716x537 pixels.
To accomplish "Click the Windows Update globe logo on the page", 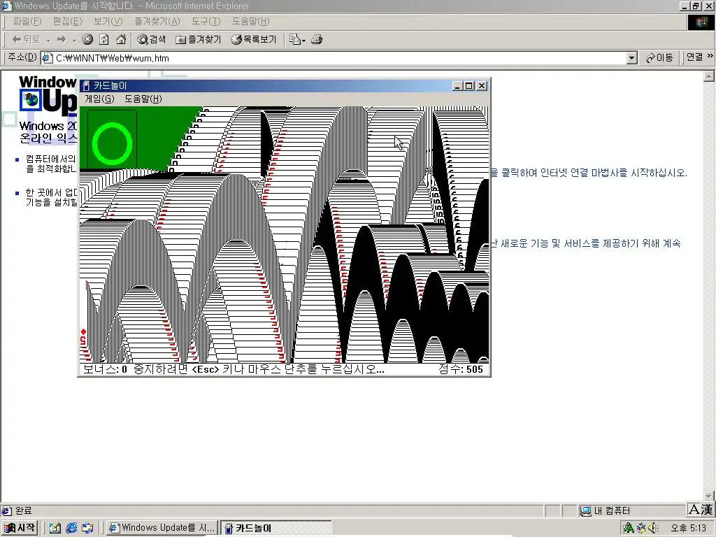I will (31, 100).
